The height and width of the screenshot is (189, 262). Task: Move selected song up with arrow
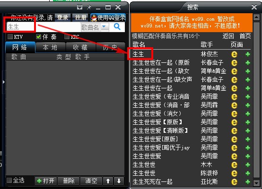tap(108, 181)
